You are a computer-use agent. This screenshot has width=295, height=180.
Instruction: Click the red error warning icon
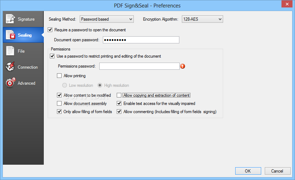183,66
